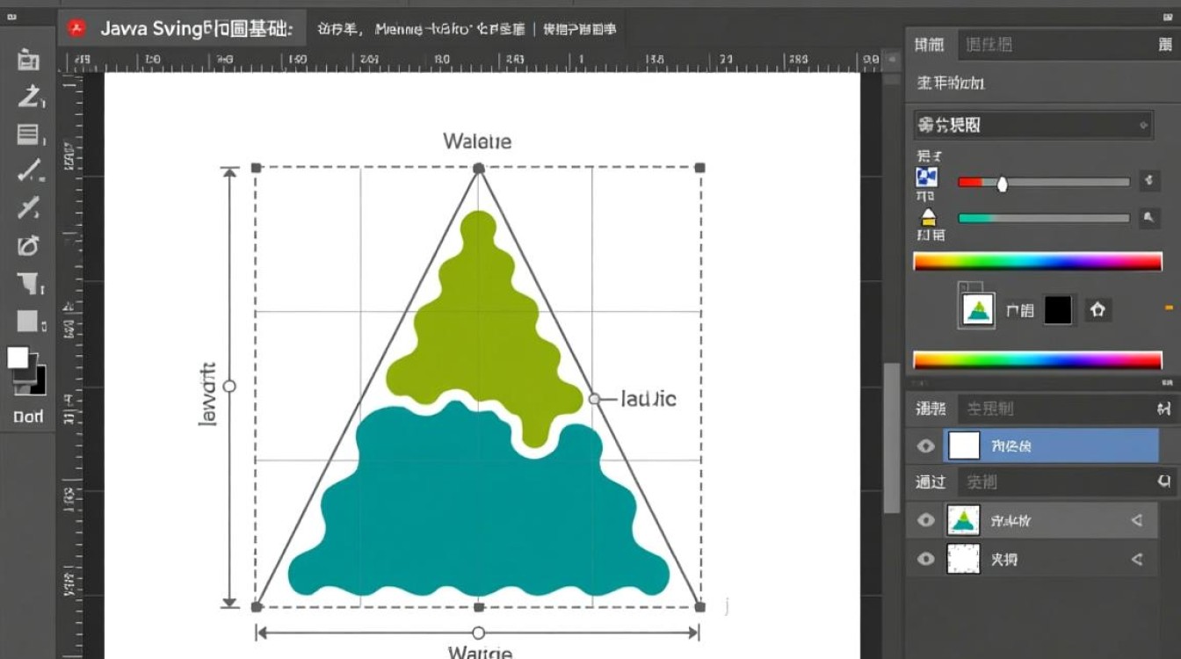
Task: Select the Z-shaped tool in left toolbar
Action: coord(28,97)
